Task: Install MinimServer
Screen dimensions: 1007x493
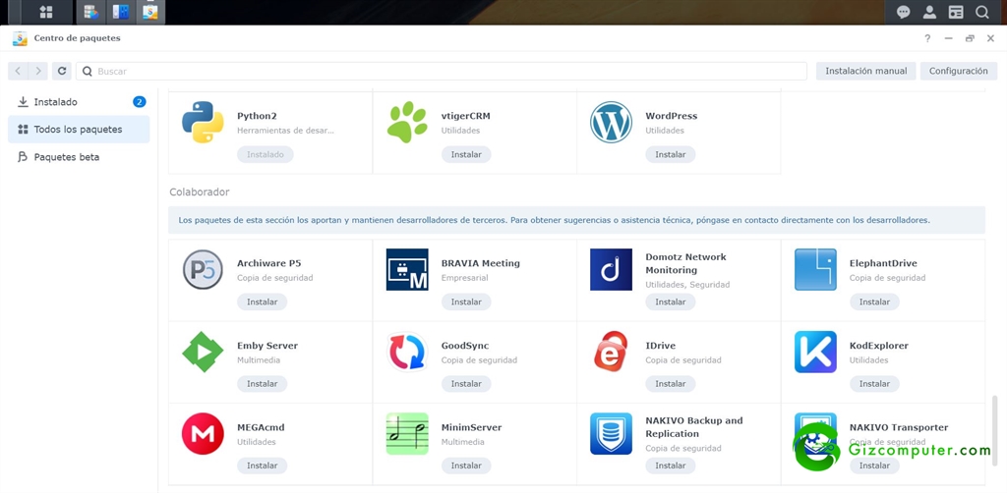Action: (466, 466)
